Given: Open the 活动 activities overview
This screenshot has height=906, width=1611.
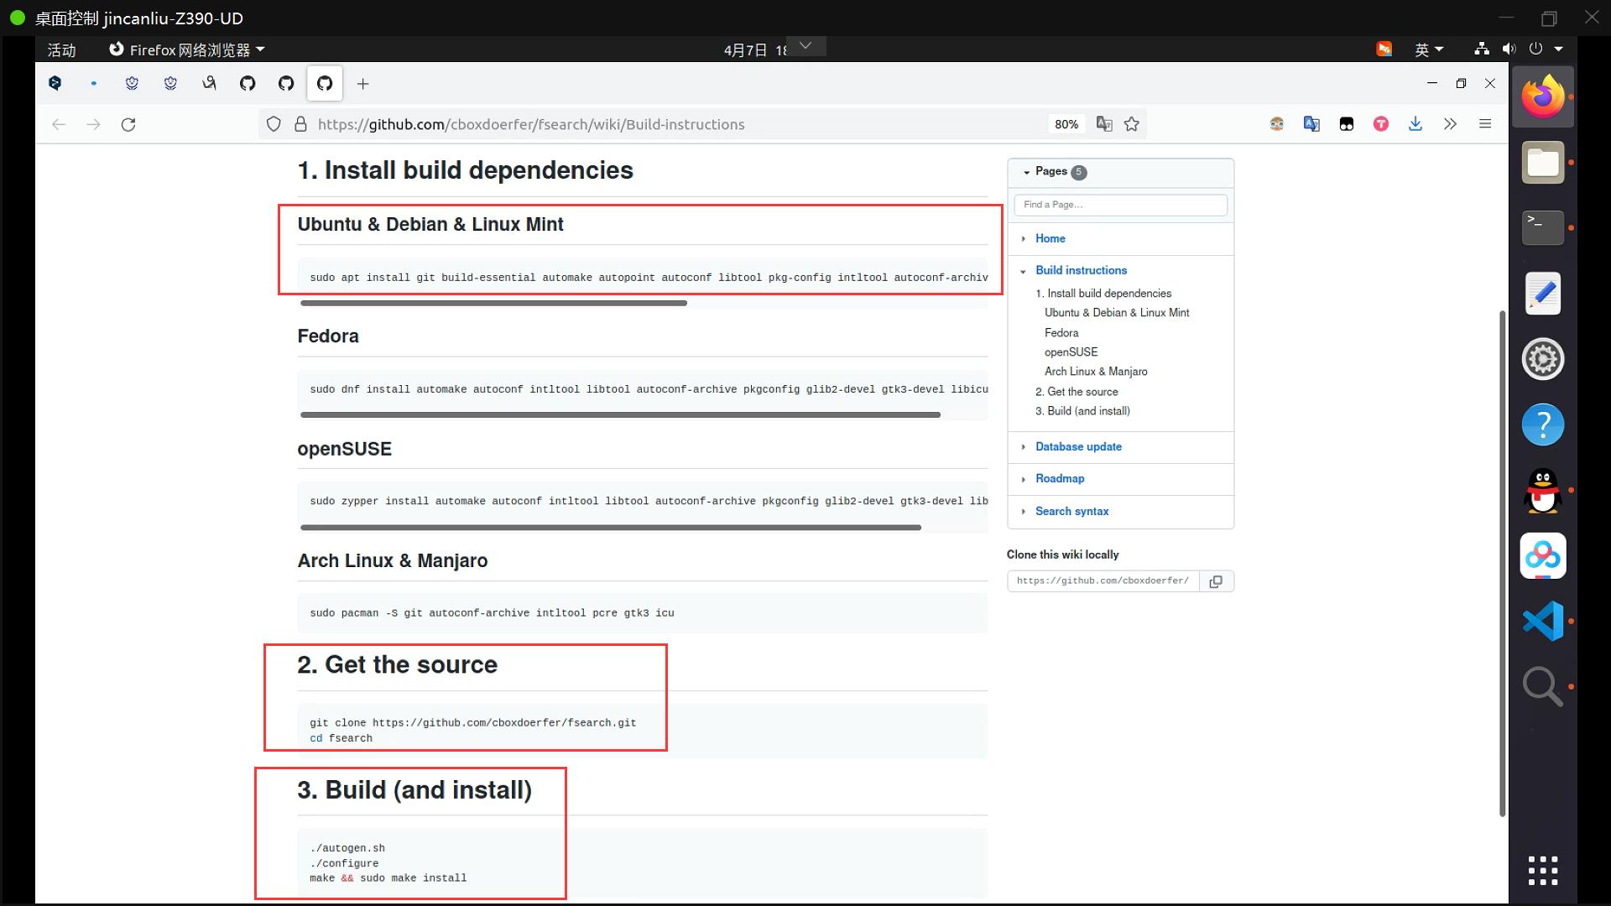Looking at the screenshot, I should [61, 49].
